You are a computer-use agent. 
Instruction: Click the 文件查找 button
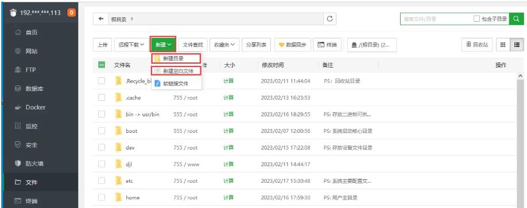pyautogui.click(x=193, y=45)
